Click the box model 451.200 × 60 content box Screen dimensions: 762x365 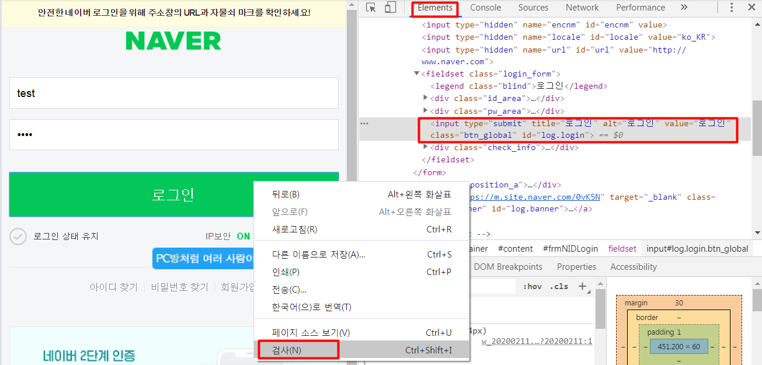pos(679,346)
